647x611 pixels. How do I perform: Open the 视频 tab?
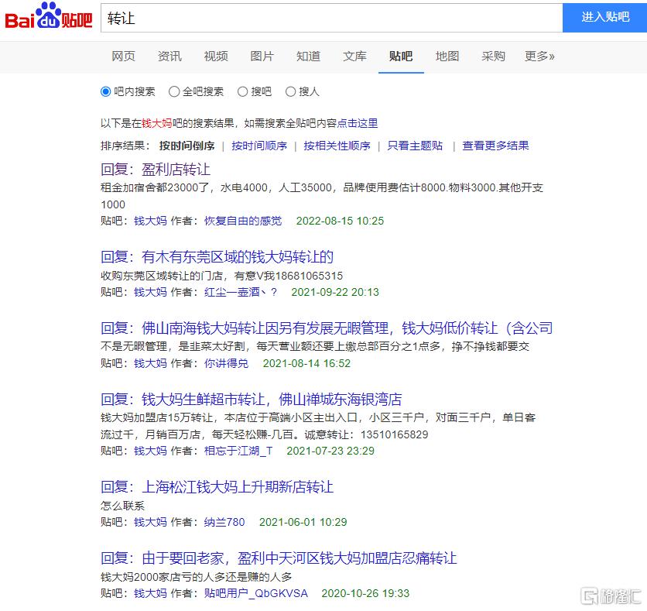[215, 57]
